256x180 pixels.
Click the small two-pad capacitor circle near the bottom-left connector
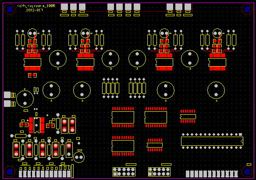pos(79,157)
